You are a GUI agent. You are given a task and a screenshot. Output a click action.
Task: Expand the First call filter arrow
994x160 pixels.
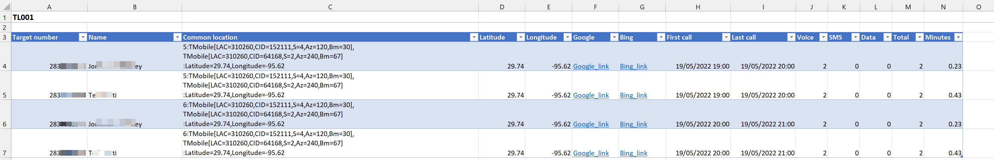[726, 37]
